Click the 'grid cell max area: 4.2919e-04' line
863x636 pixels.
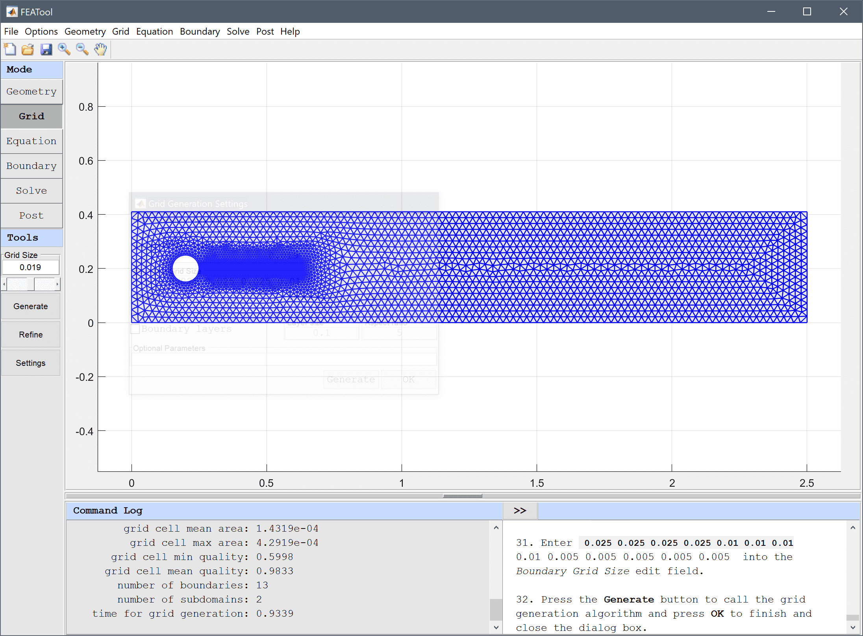coord(224,543)
